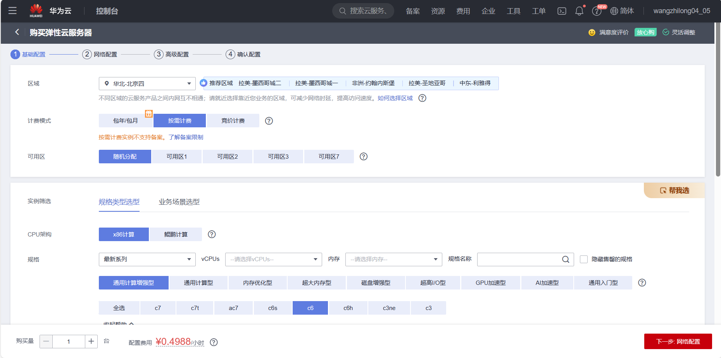Screen dimensions: 721x358
Task: Click the 费用 menu in top bar
Action: [463, 11]
